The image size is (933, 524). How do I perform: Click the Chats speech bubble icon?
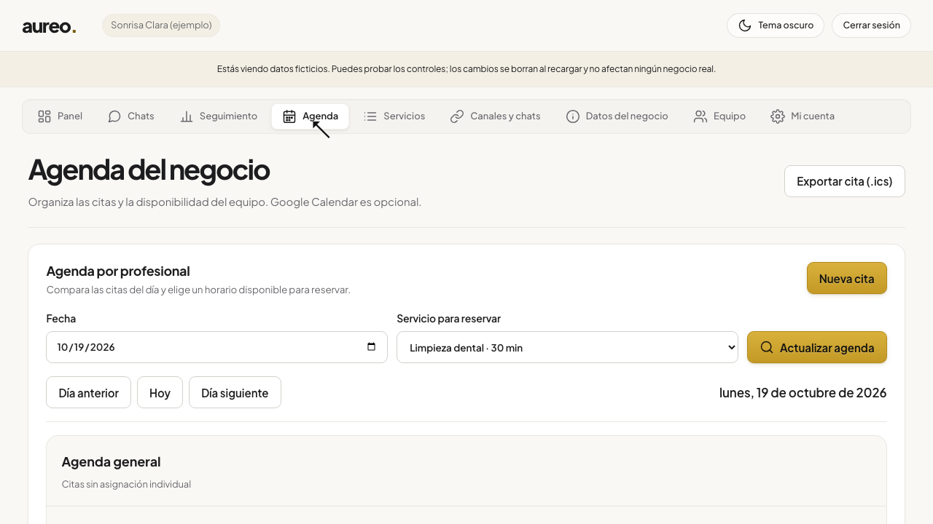(x=114, y=116)
